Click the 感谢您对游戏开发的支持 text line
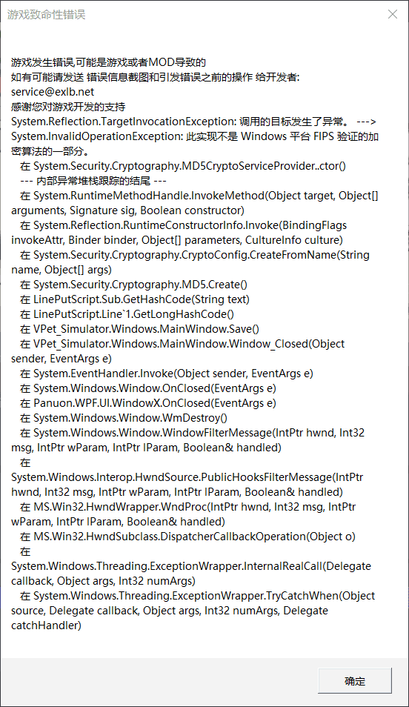 pos(68,107)
